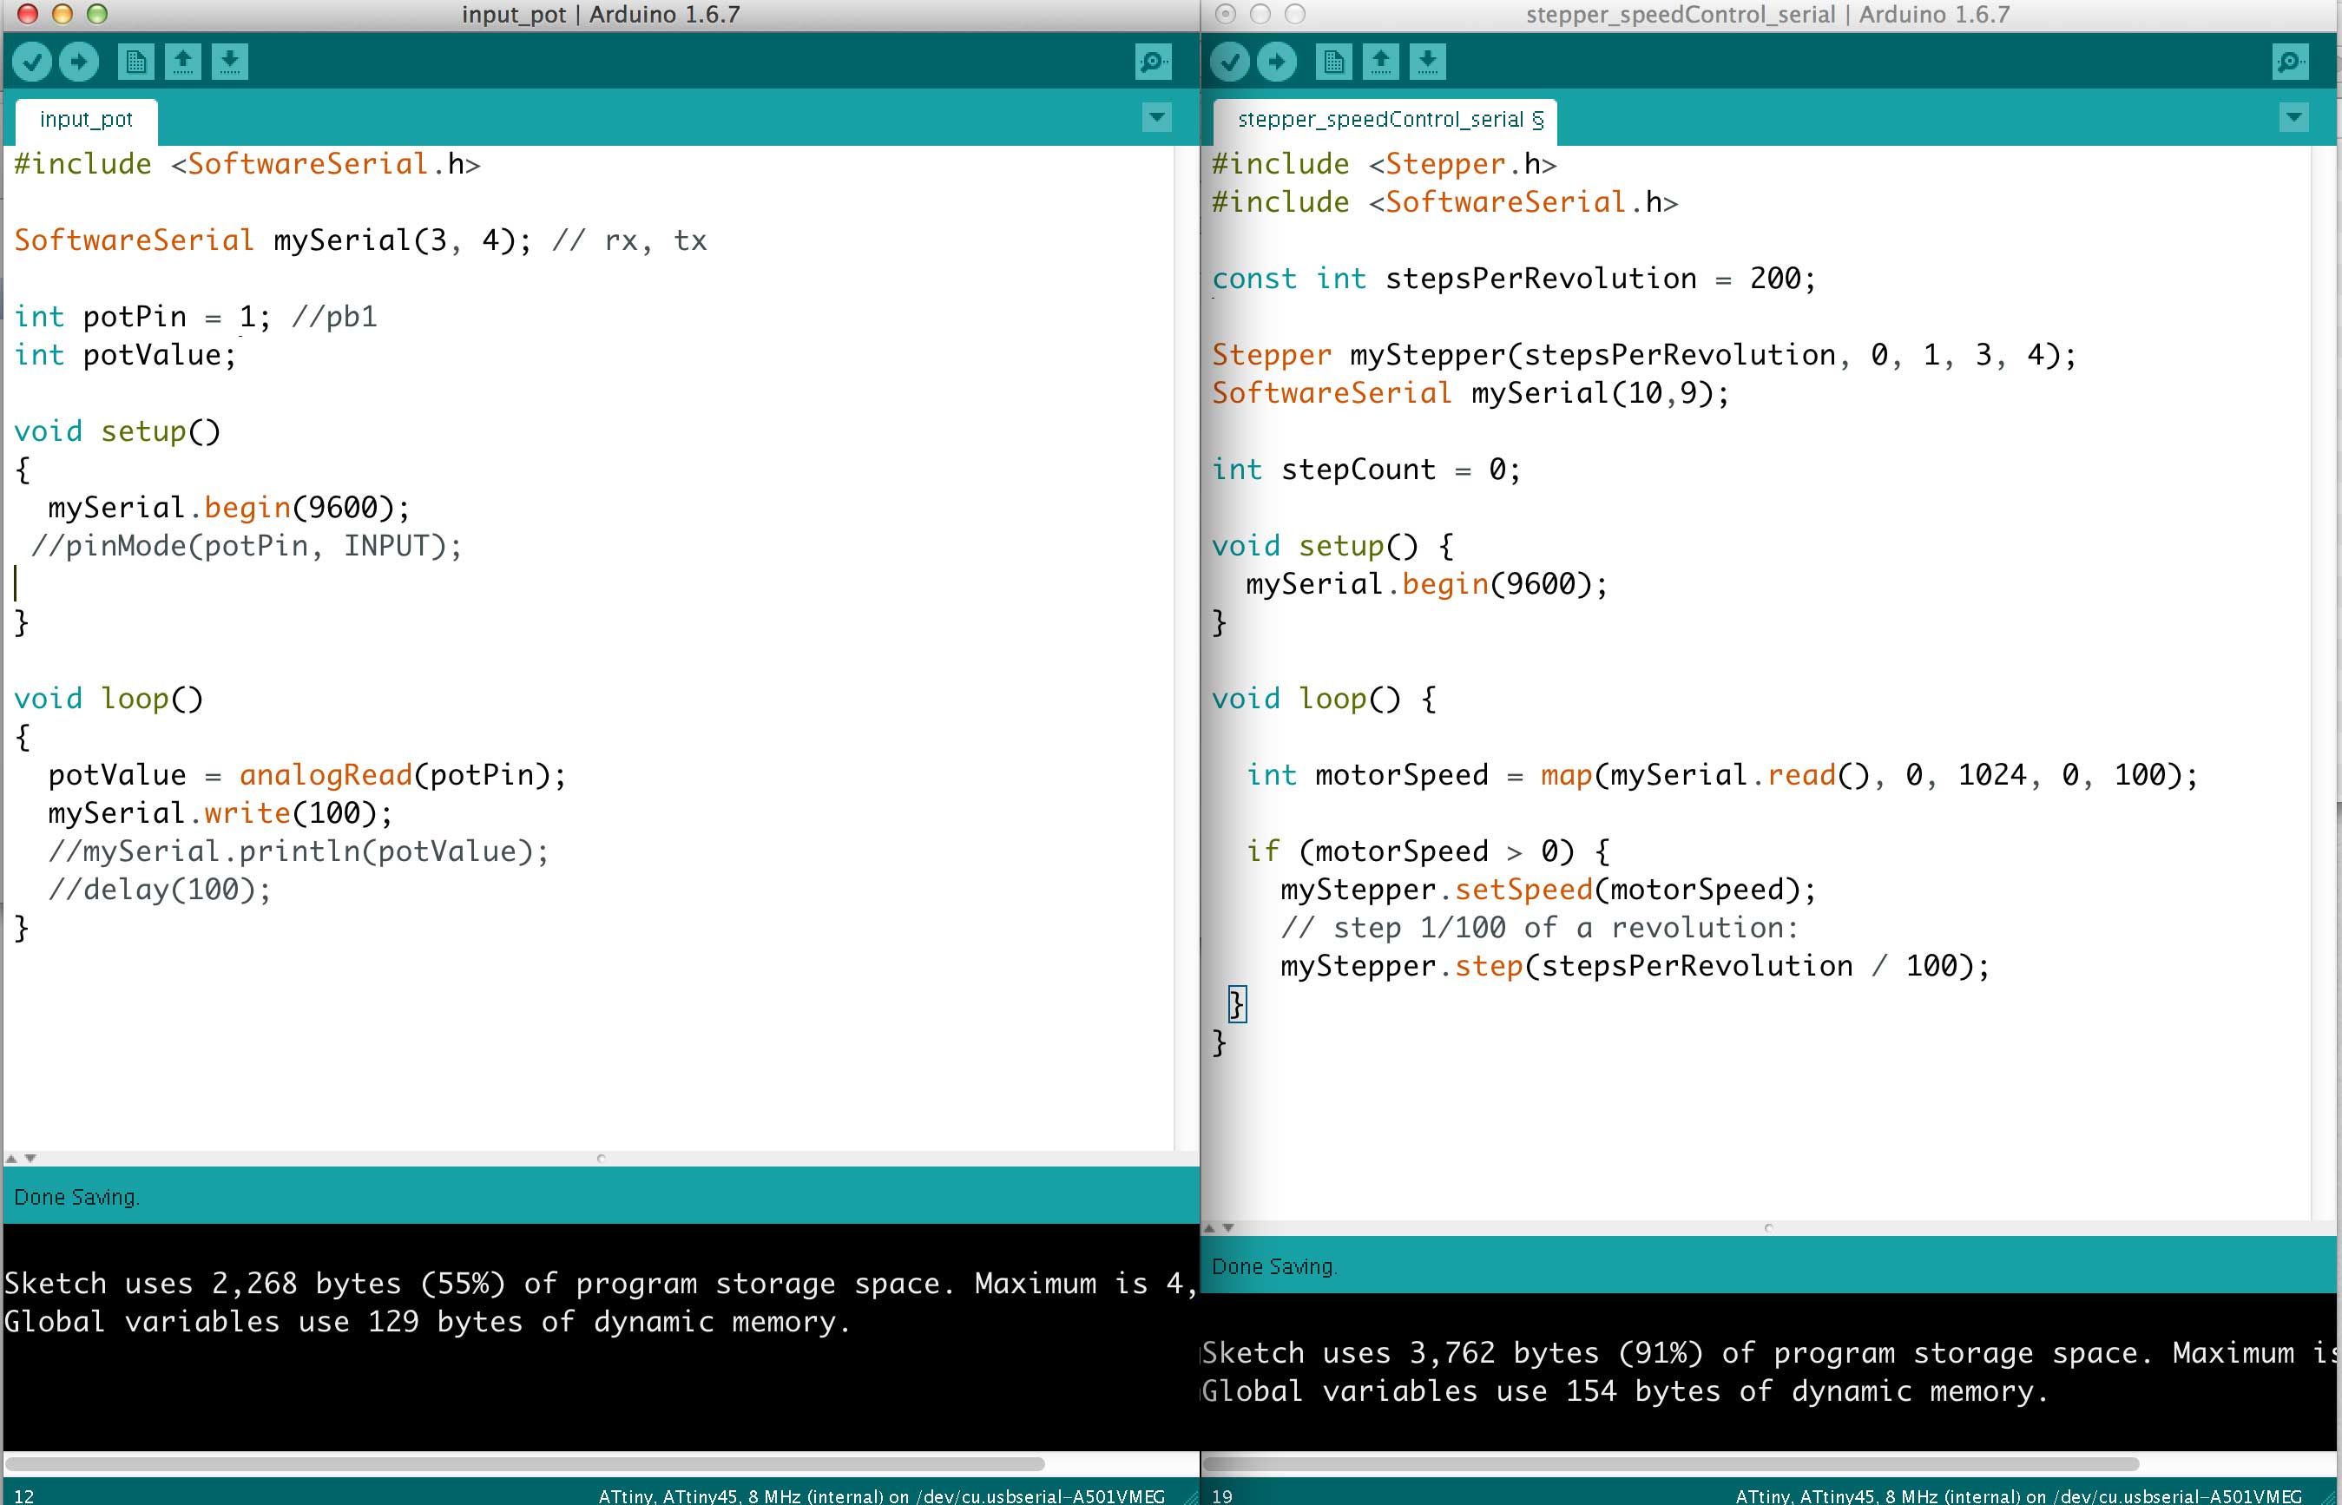
Task: Click console divider arrows in stepper window
Action: click(1219, 1227)
